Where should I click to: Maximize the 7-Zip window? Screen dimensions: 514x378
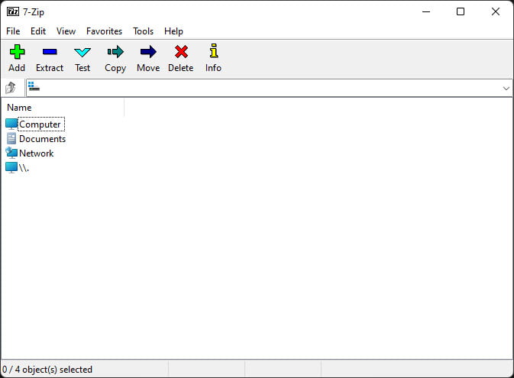tap(461, 11)
